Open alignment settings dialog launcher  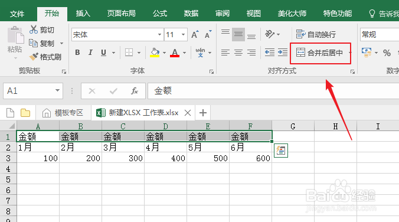point(352,72)
